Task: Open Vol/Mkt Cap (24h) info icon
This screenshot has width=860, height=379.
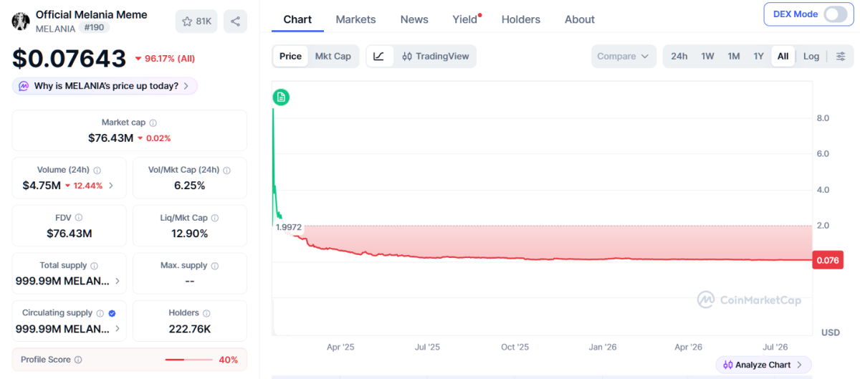Action: pos(226,171)
